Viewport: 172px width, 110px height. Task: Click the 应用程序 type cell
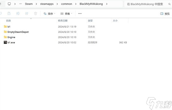[93, 42]
